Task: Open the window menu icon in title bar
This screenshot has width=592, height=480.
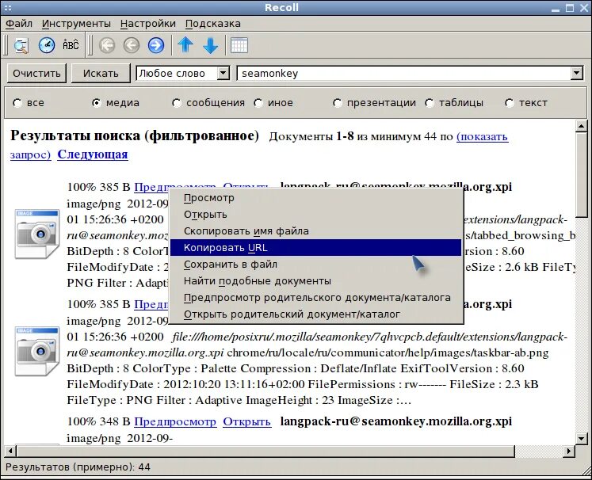Action: (8, 8)
